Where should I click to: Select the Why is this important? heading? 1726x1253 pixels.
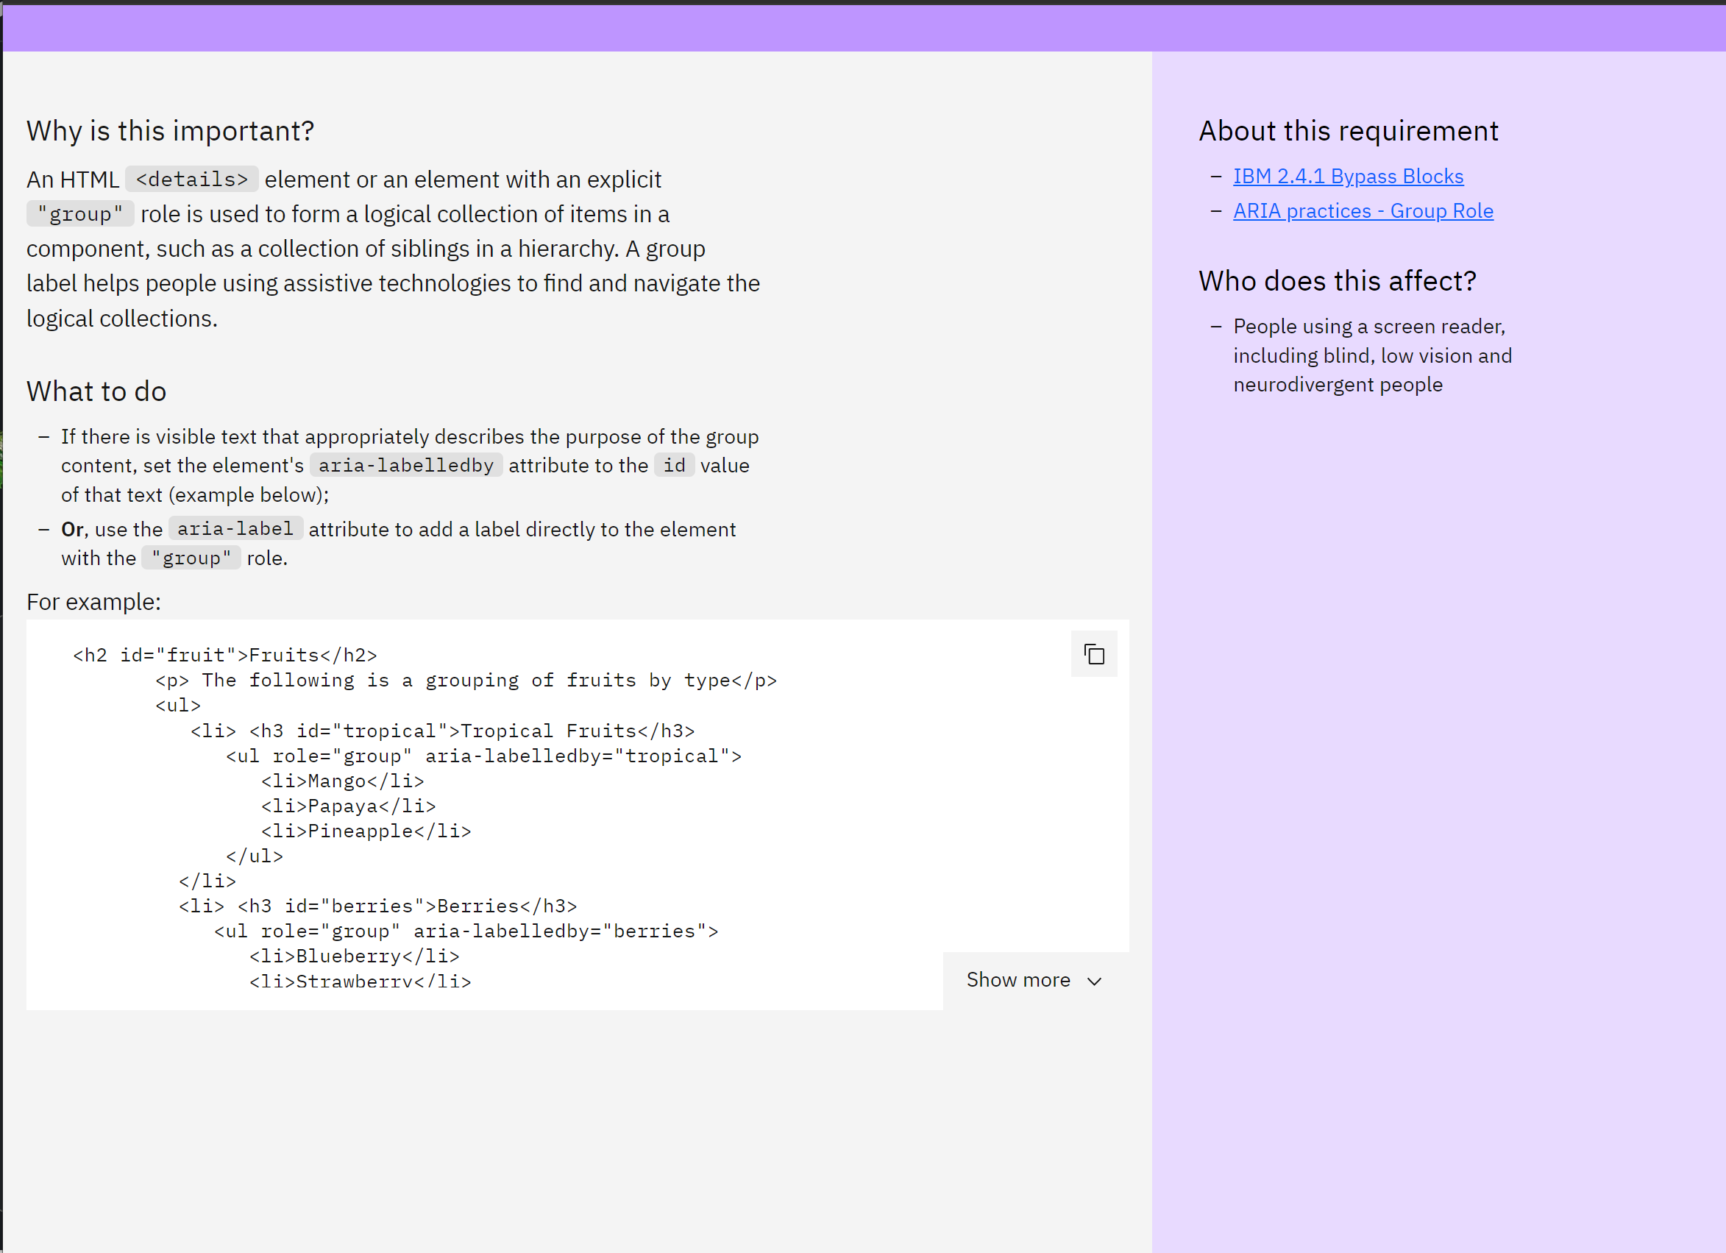point(169,130)
